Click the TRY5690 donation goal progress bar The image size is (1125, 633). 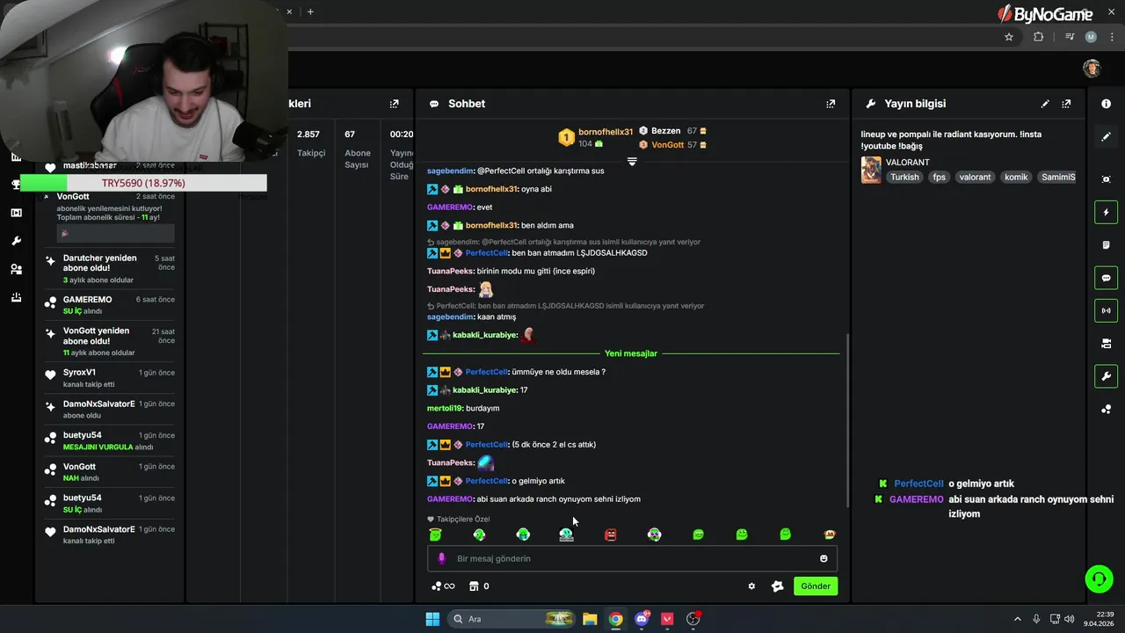[x=143, y=183]
